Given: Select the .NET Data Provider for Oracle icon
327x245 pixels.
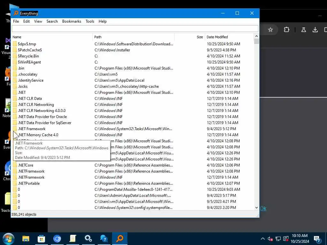Looking at the screenshot, I should click(x=15, y=117).
